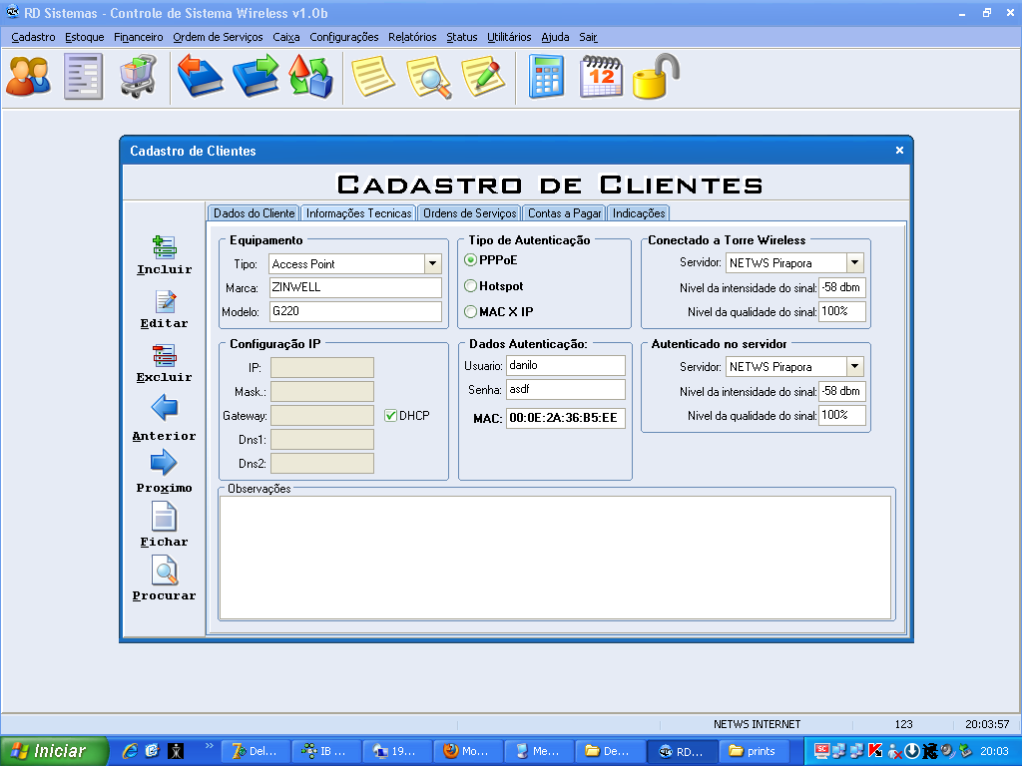The width and height of the screenshot is (1022, 766).
Task: Open the Relatórios menu
Action: point(412,37)
